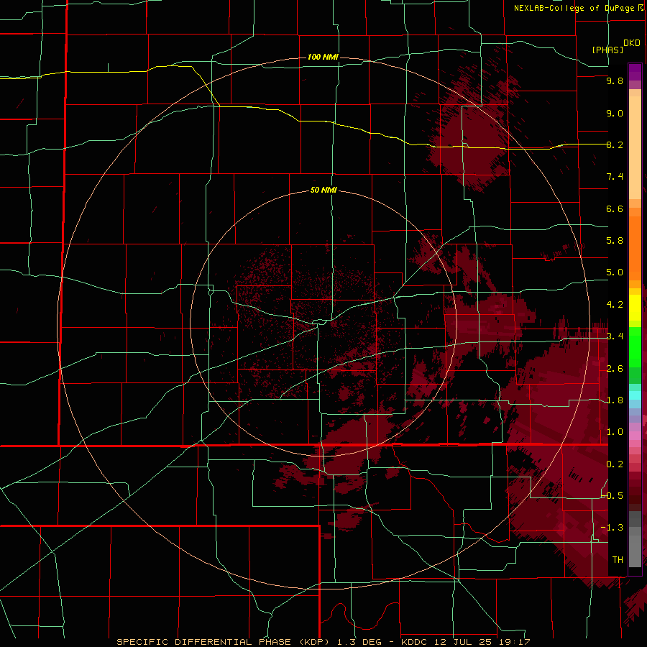This screenshot has width=647, height=647.
Task: Click the 9.0 value on the color scale
Action: click(x=615, y=113)
